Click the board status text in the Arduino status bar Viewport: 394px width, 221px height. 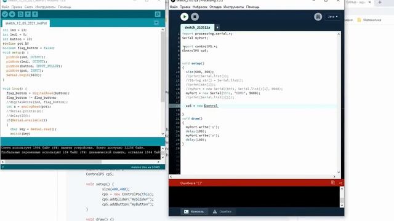(145, 167)
